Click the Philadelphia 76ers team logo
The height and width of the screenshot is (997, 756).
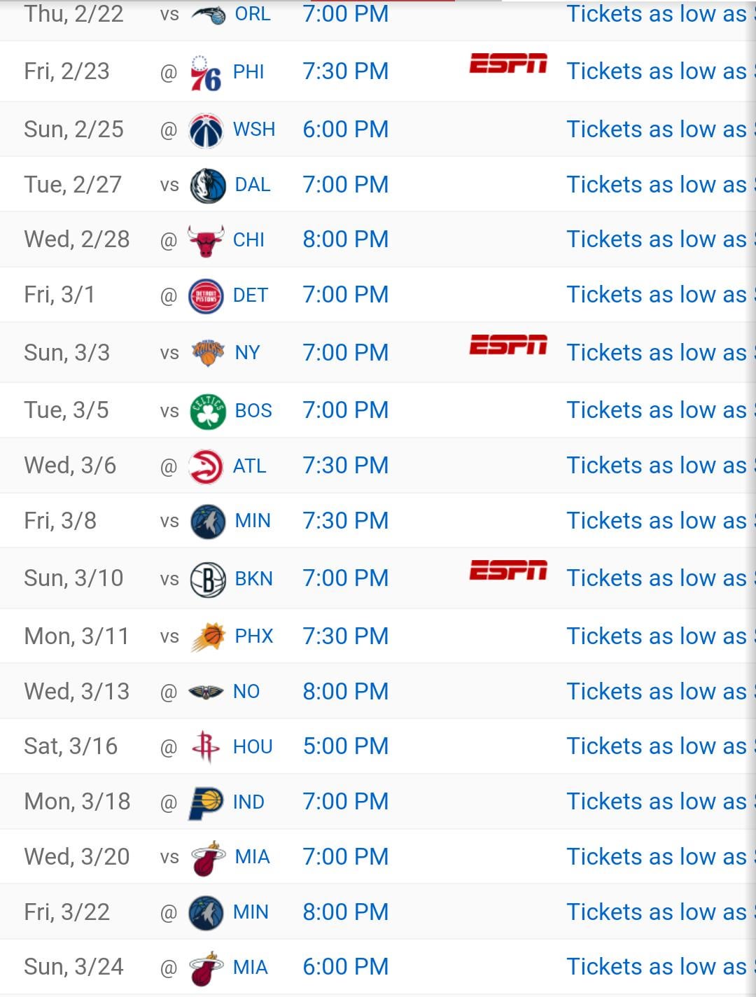206,72
